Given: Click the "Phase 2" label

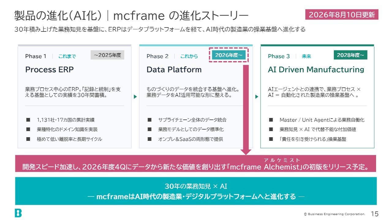Looking at the screenshot, I should [157, 56].
